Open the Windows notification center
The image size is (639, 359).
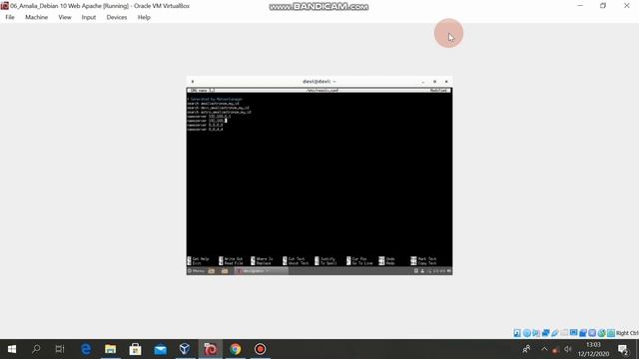[623, 349]
